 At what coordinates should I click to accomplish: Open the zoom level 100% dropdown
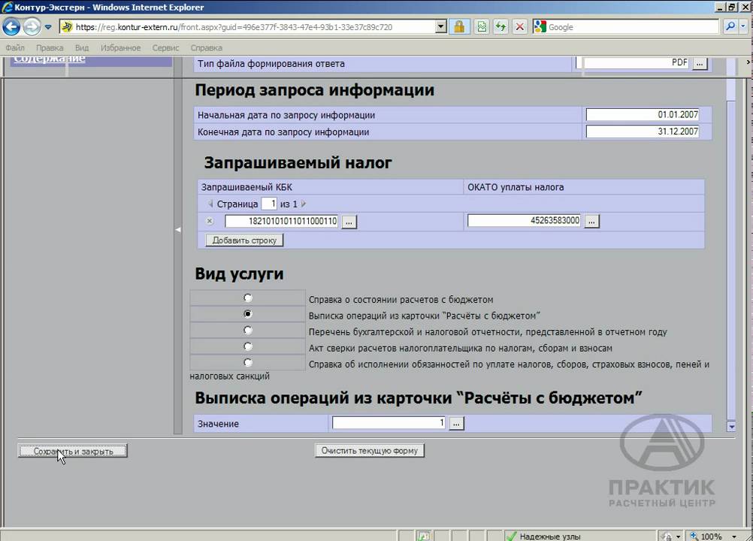point(734,536)
